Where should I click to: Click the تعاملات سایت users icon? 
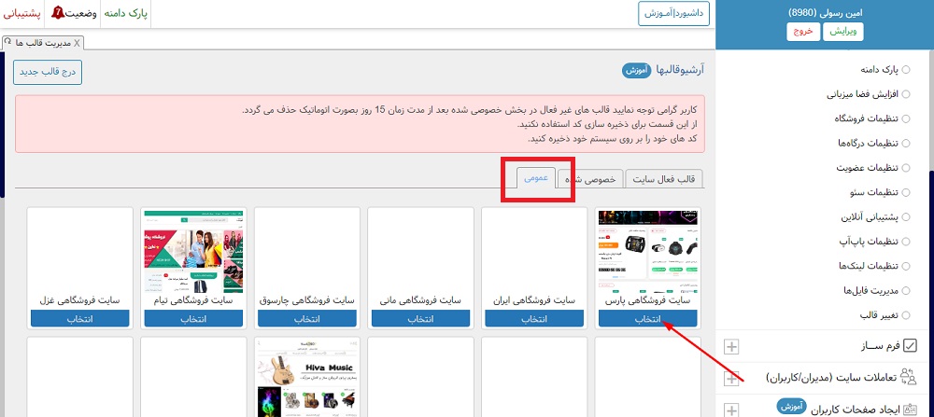910,378
